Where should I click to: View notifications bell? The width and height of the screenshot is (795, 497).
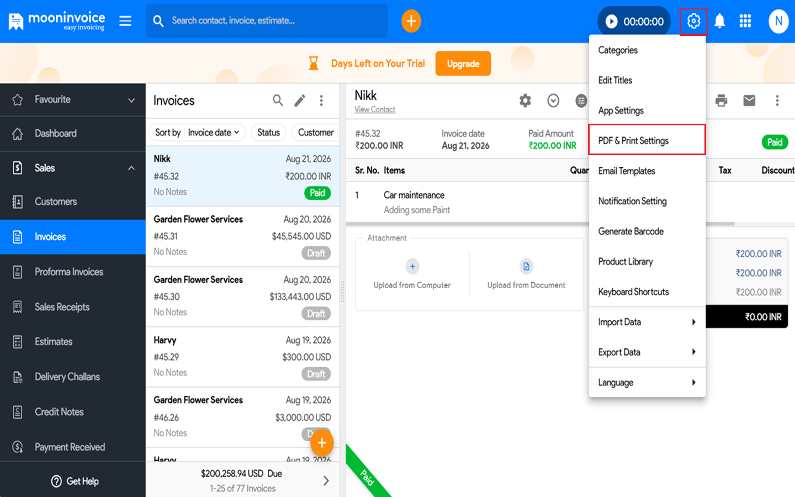719,22
